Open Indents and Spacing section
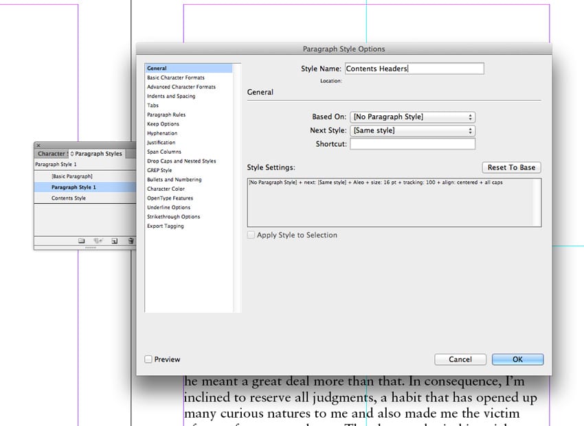The width and height of the screenshot is (584, 426). pyautogui.click(x=171, y=96)
